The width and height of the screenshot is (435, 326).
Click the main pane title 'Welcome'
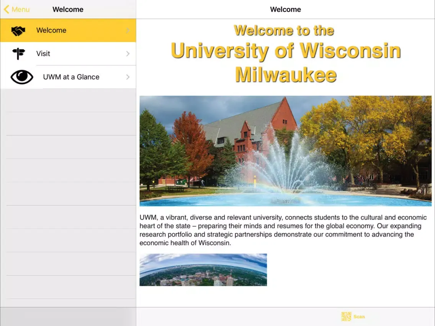(x=286, y=10)
